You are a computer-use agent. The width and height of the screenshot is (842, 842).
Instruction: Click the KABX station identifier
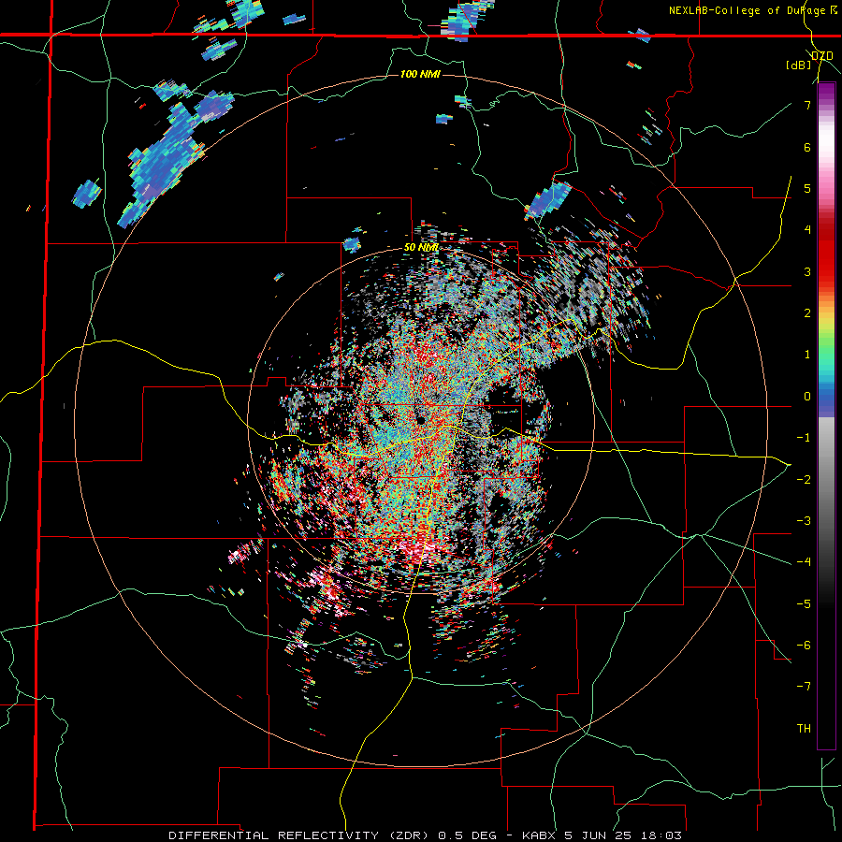538,835
